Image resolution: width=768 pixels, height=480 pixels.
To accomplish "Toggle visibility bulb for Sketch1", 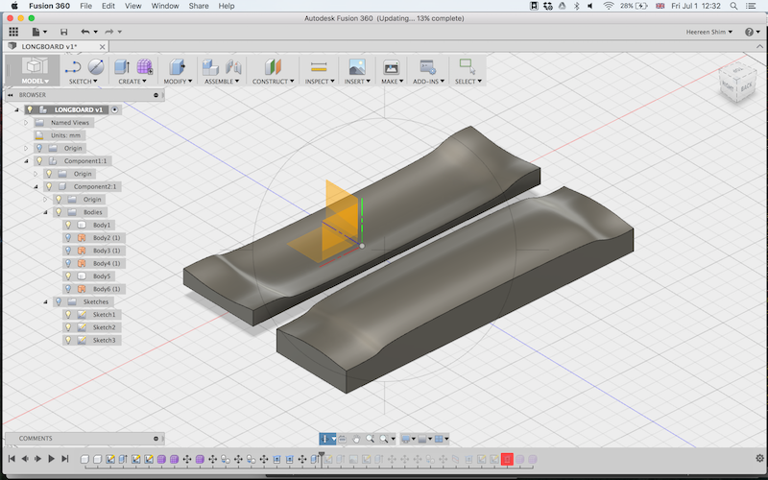I will (x=68, y=315).
